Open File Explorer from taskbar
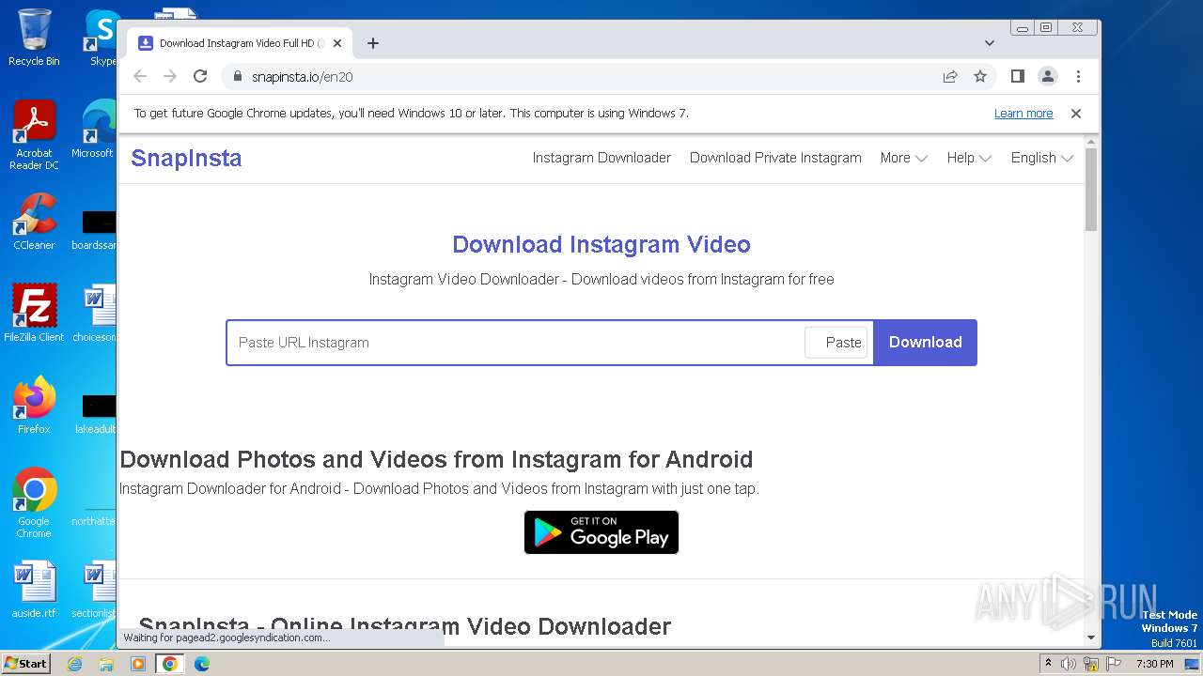Image resolution: width=1203 pixels, height=676 pixels. [106, 664]
